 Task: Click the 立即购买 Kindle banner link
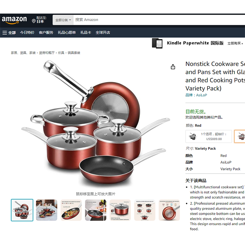pos(235,43)
